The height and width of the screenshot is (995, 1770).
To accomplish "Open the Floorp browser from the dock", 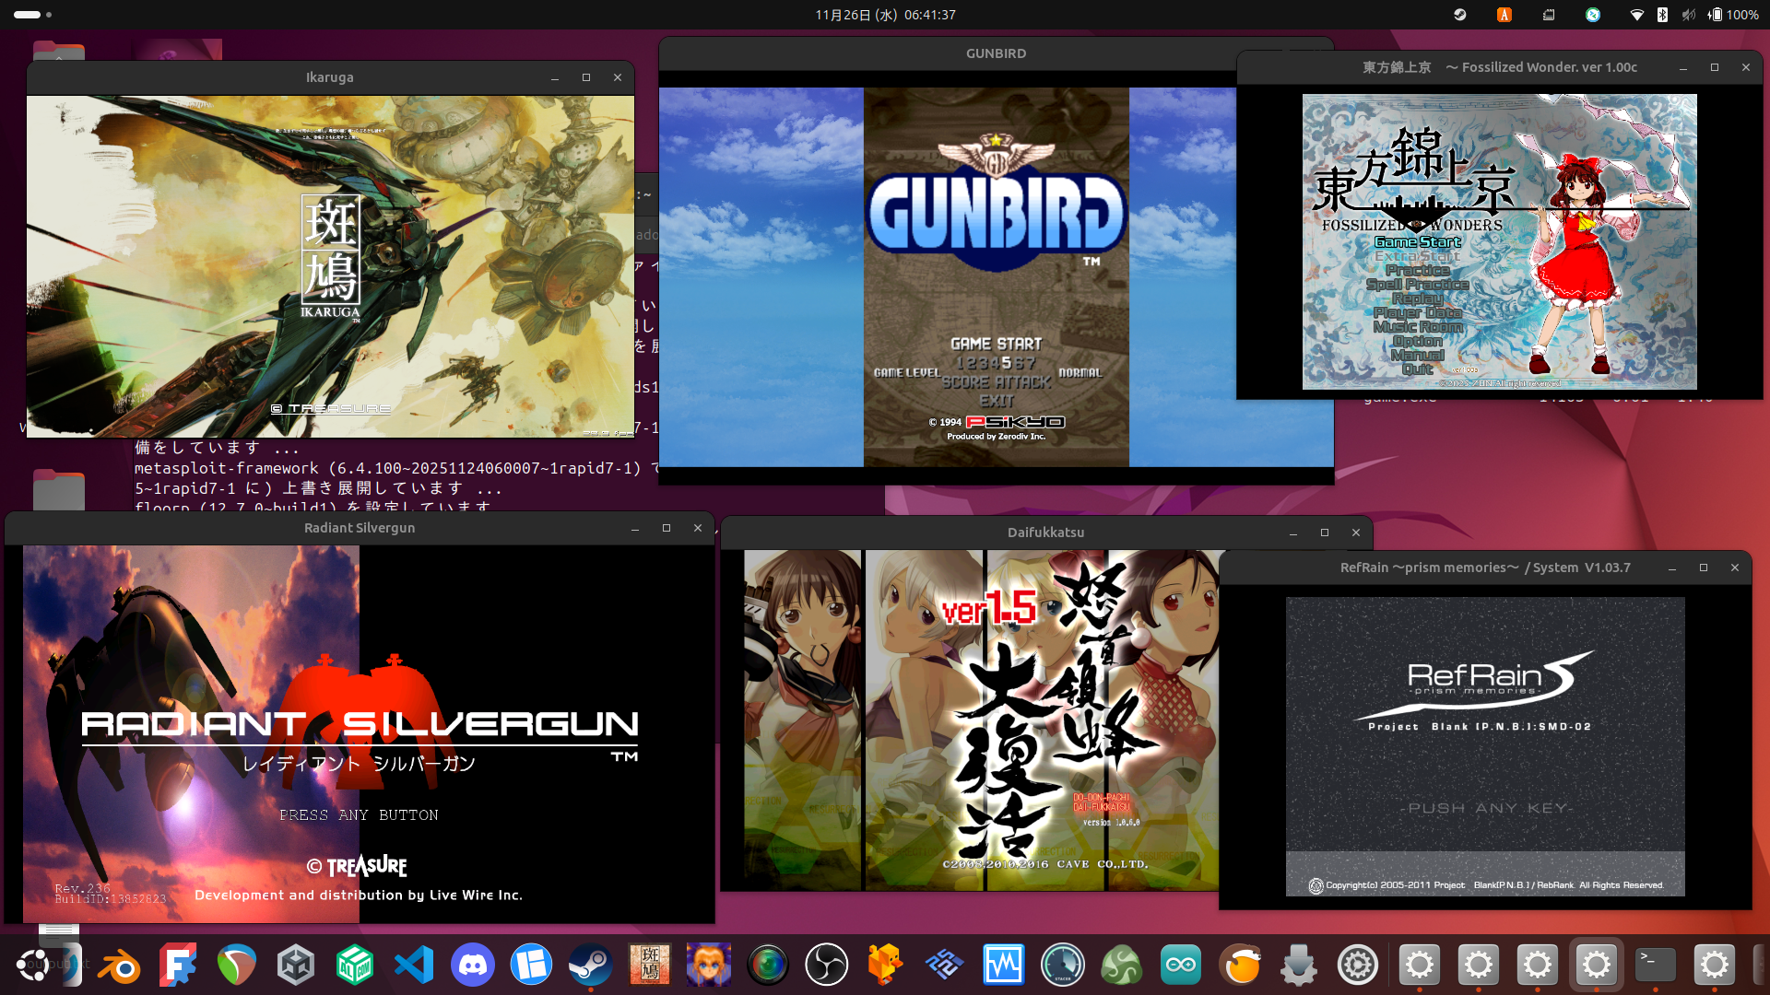I will click(x=178, y=966).
